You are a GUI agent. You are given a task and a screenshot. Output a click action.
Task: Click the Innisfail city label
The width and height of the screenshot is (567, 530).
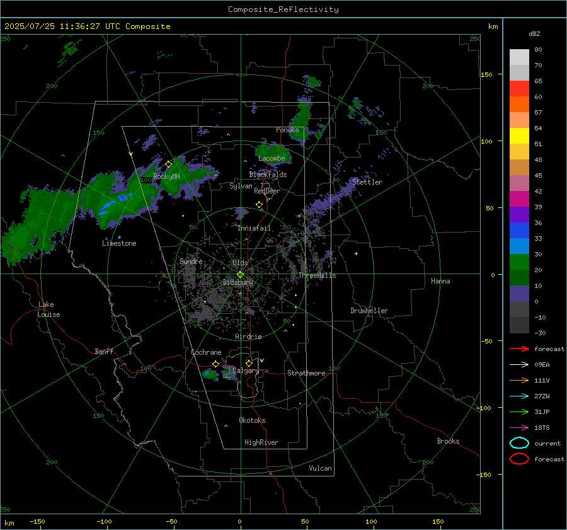[254, 228]
